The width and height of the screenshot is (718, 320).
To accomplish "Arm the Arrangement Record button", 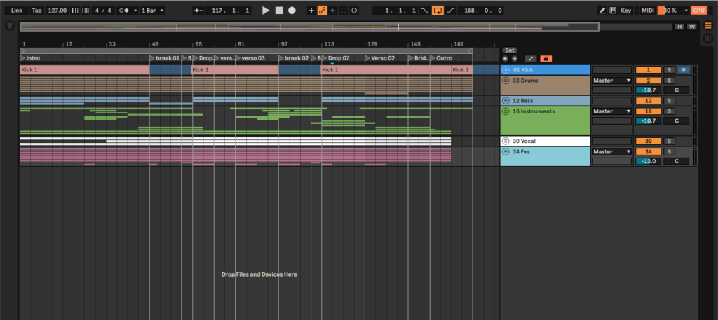I will pyautogui.click(x=292, y=11).
